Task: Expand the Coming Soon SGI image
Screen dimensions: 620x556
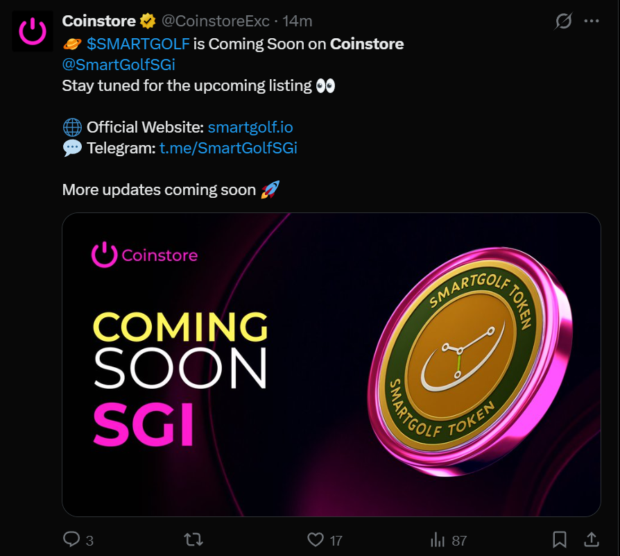Action: (331, 364)
